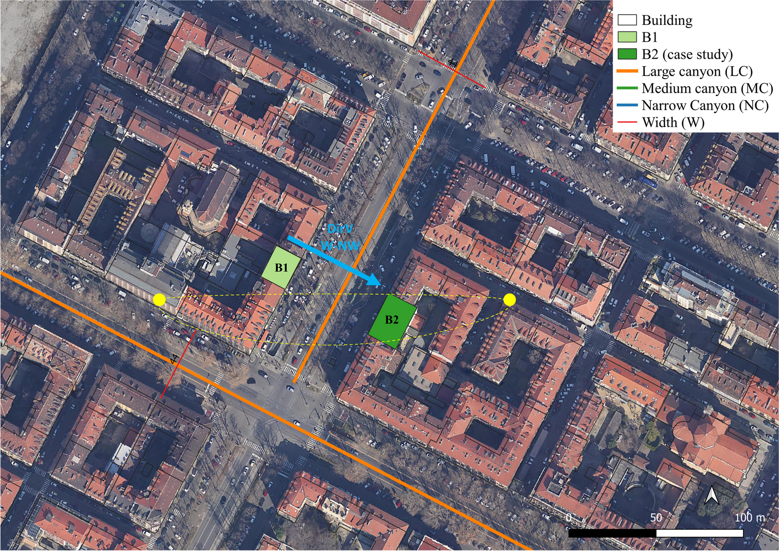
Task: Click the yellow point east of B2
Action: tap(509, 300)
